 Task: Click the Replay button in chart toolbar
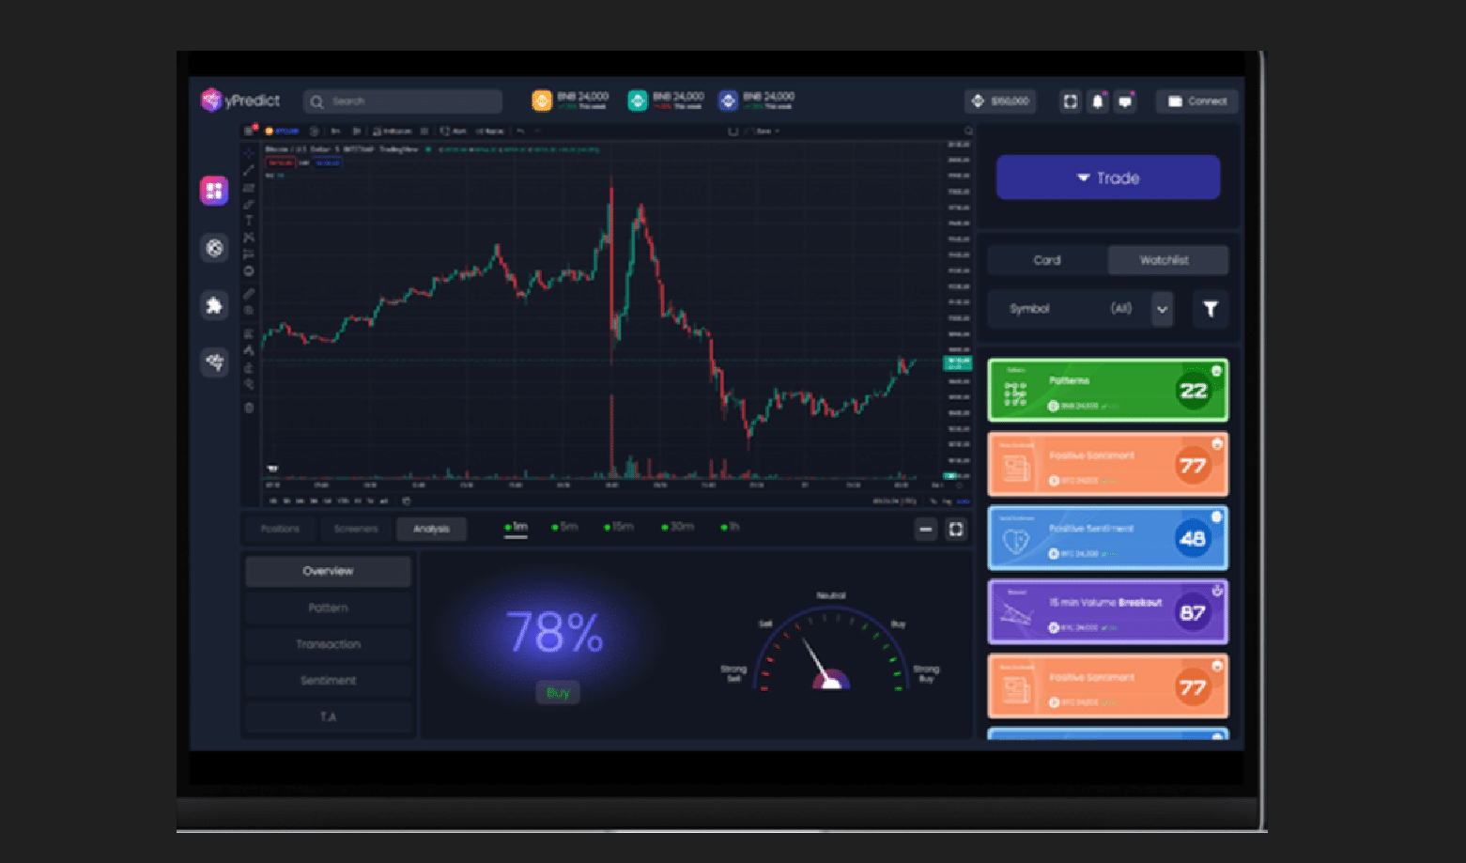[x=489, y=131]
